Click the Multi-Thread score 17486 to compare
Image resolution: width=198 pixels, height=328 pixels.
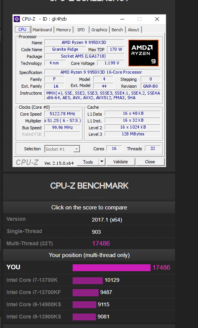(x=101, y=243)
